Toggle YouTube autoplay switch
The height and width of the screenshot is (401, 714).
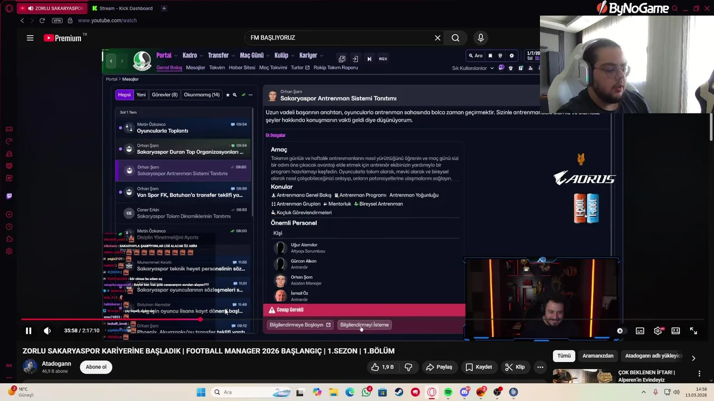point(620,331)
